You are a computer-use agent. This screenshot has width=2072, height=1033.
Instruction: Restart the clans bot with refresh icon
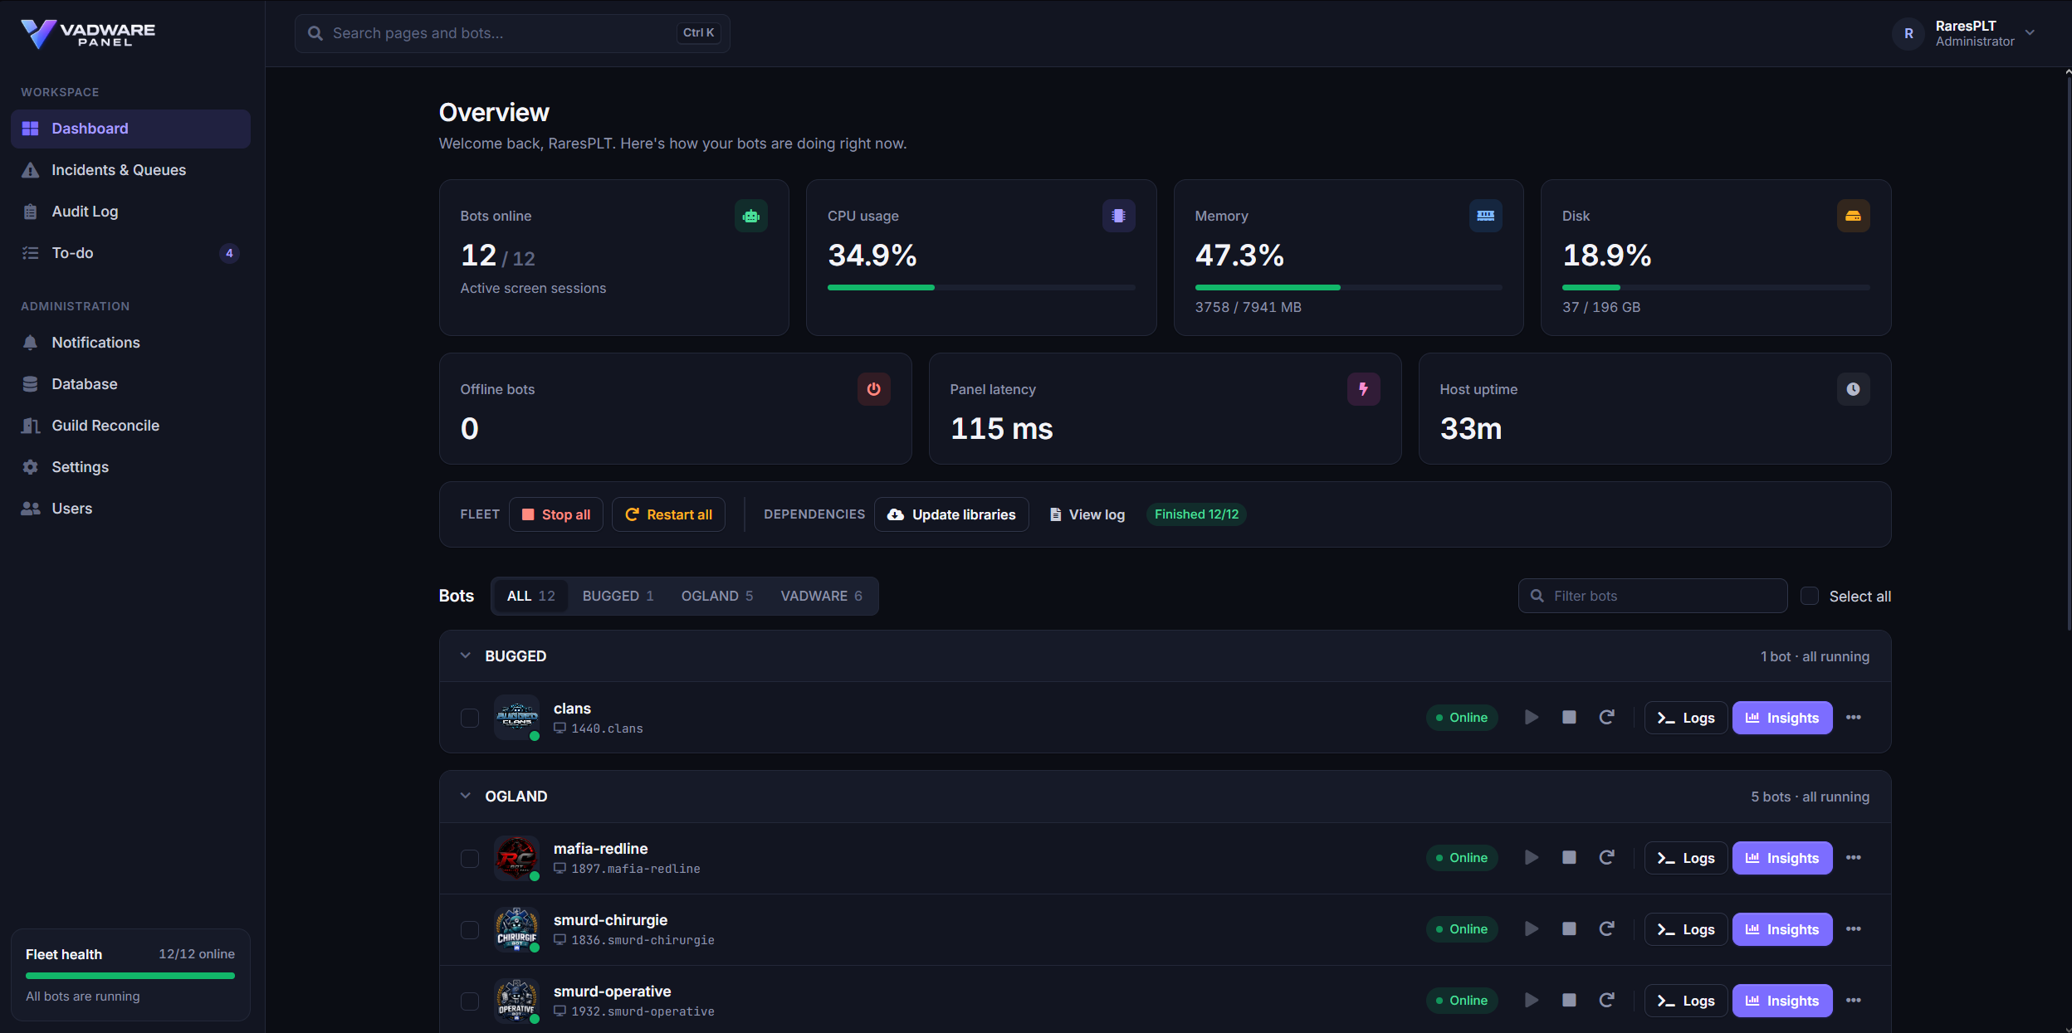coord(1607,718)
